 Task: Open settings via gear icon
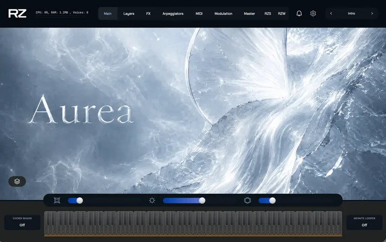point(313,13)
